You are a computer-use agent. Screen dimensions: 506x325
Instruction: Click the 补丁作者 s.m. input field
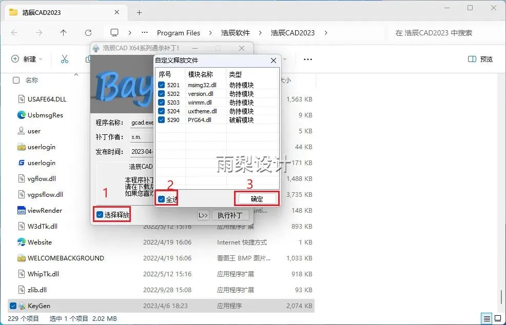142,137
